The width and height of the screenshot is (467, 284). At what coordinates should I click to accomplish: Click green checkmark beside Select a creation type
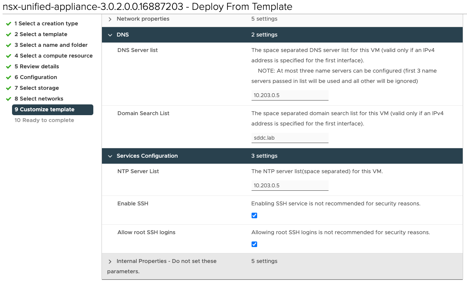click(9, 24)
